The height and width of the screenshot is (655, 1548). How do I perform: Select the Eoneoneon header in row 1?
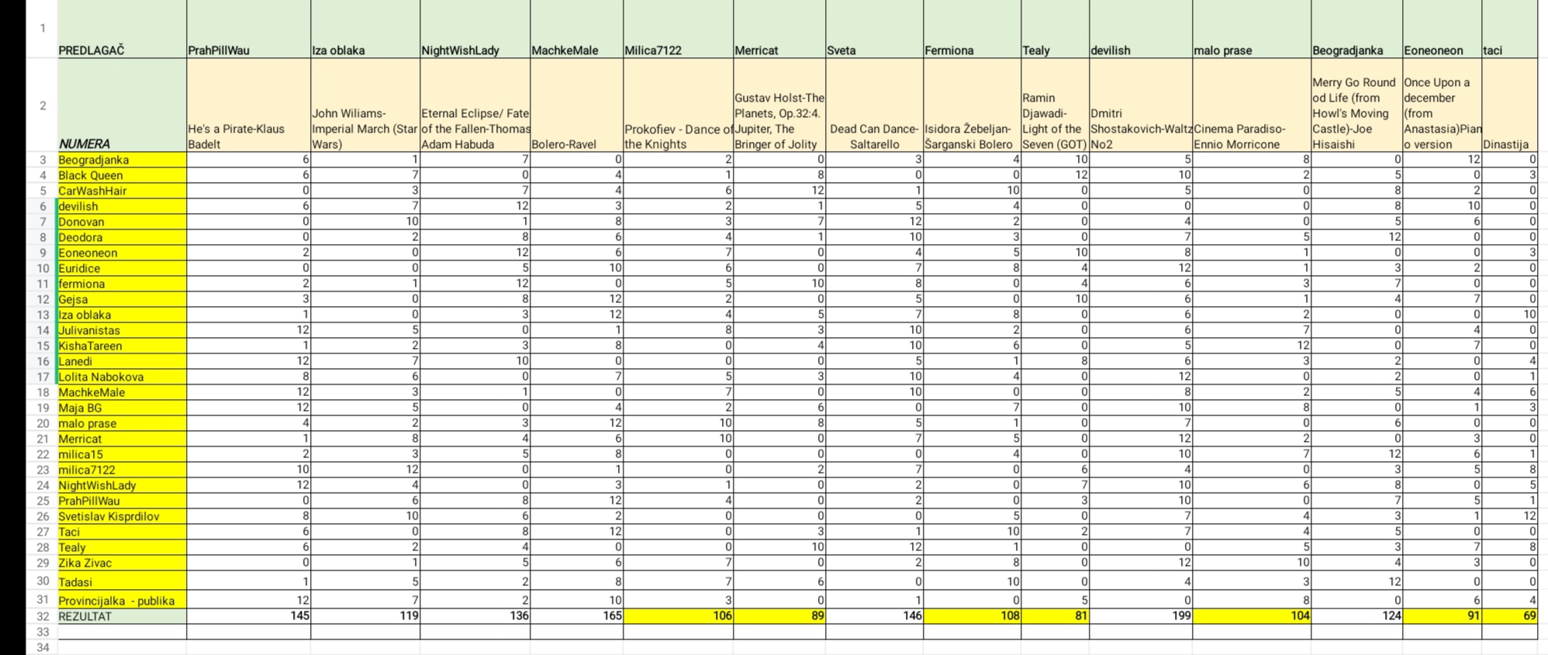[x=1443, y=29]
